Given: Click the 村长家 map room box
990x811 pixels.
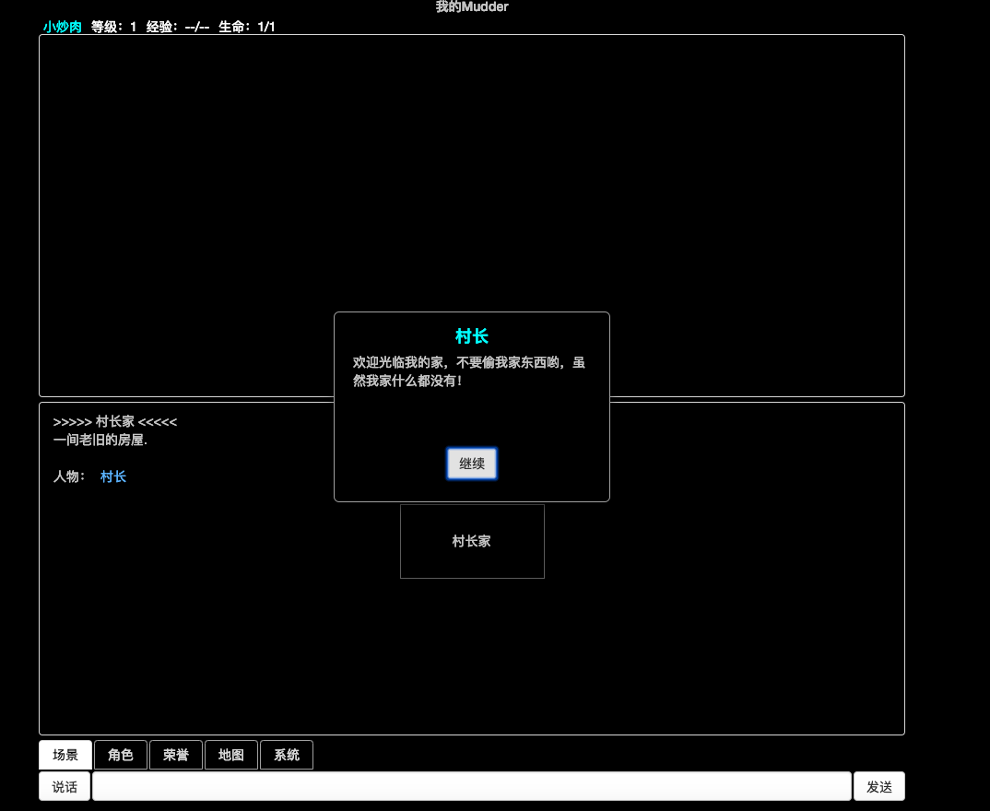Looking at the screenshot, I should click(x=472, y=541).
